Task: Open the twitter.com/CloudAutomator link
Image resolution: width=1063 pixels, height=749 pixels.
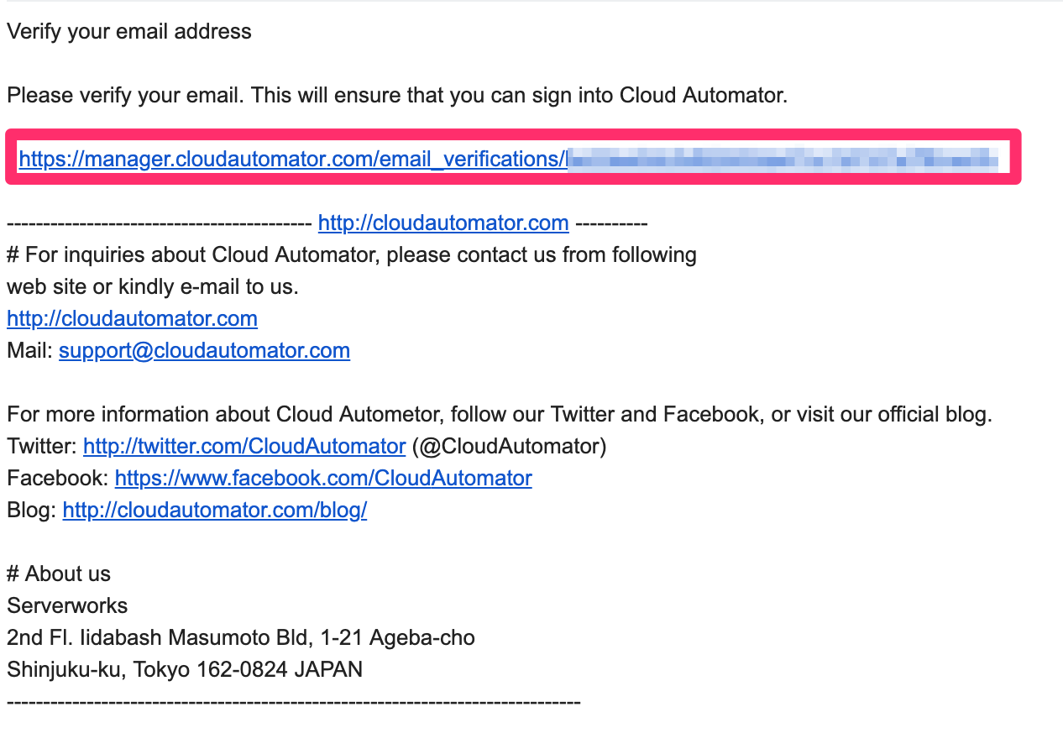Action: (244, 446)
